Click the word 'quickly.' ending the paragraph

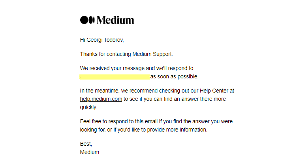coord(88,107)
